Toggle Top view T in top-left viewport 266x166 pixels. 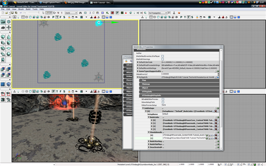(57, 17)
